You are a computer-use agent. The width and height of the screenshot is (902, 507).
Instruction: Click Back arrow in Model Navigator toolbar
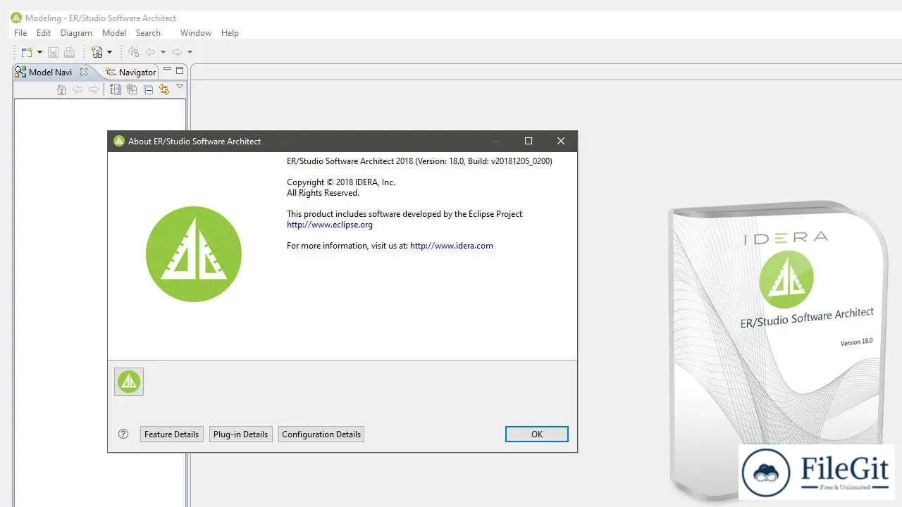[78, 89]
